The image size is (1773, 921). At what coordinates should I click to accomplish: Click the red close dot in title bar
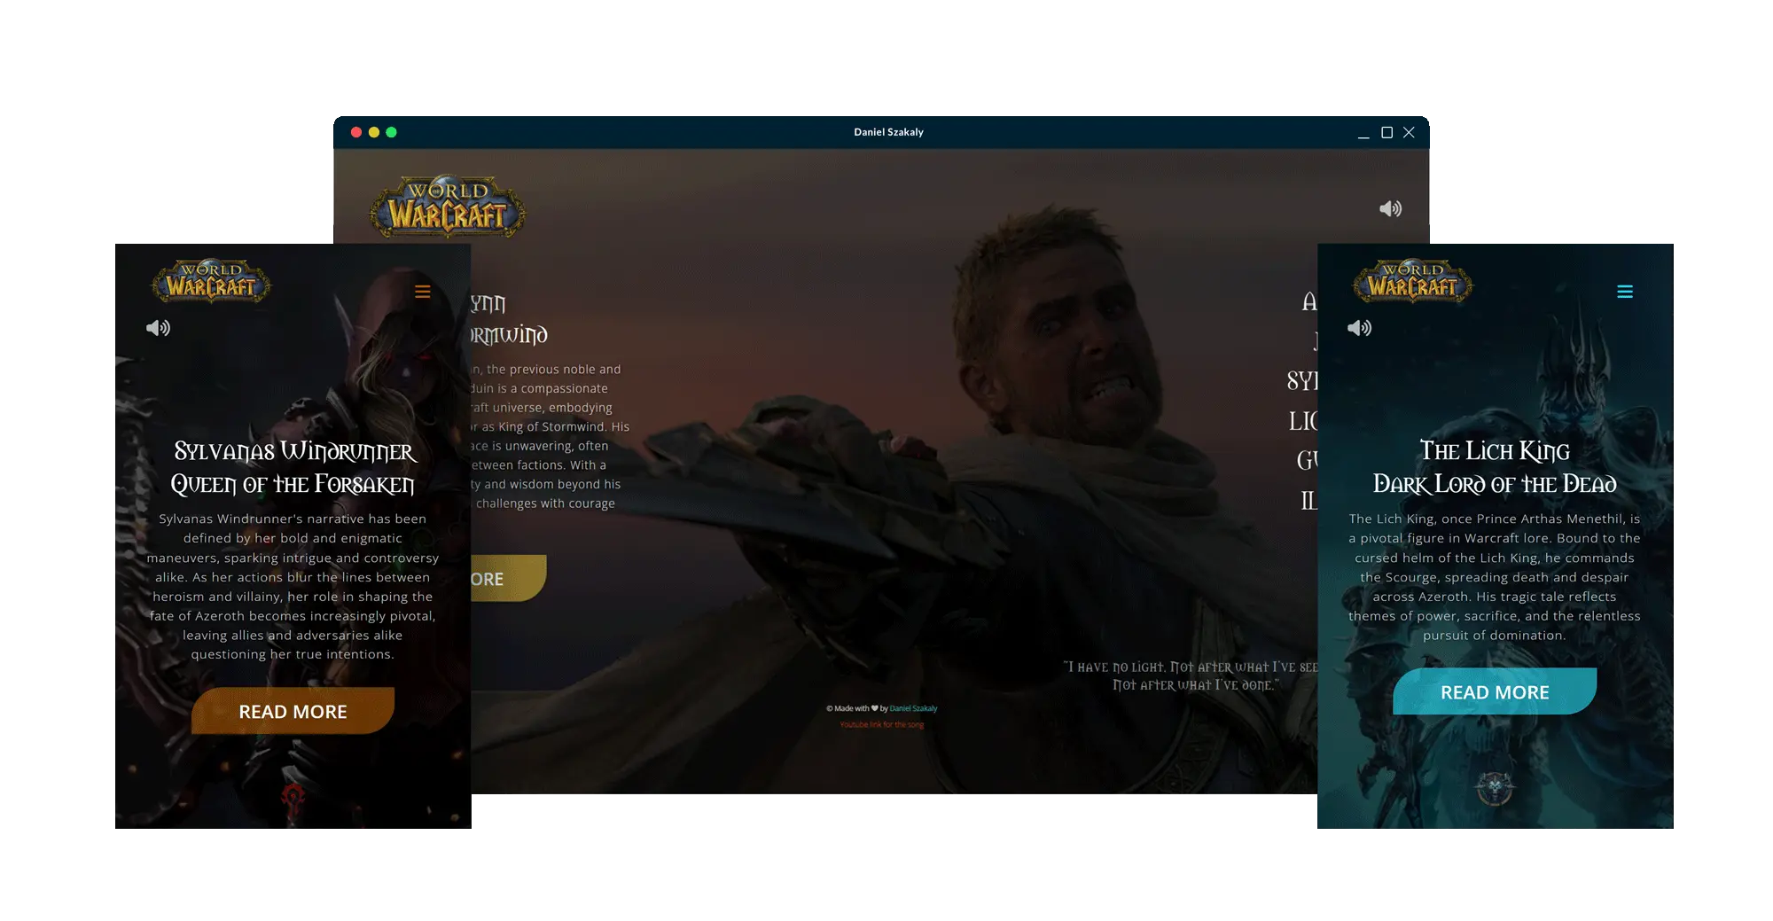pyautogui.click(x=356, y=132)
